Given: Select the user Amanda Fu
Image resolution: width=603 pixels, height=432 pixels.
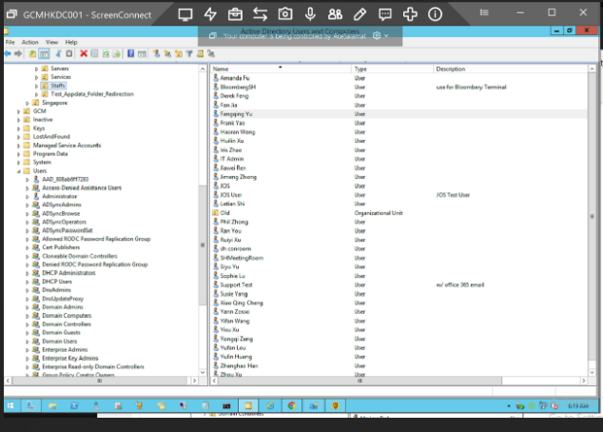Looking at the screenshot, I should point(235,78).
